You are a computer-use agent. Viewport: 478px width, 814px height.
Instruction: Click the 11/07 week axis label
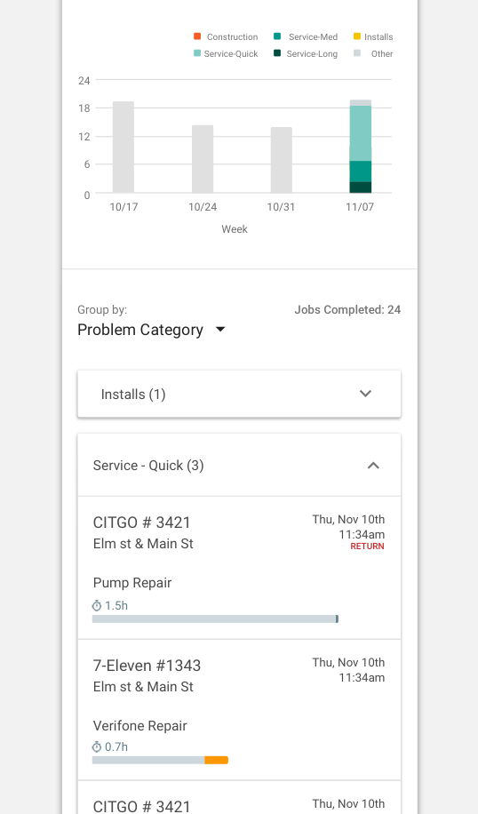pyautogui.click(x=360, y=207)
